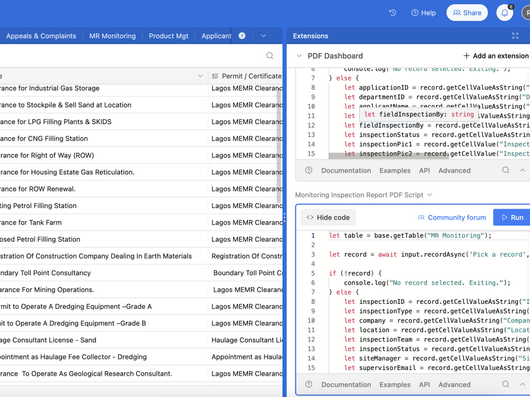Expand the table list dropdown chevron
The width and height of the screenshot is (530, 397).
click(x=263, y=36)
